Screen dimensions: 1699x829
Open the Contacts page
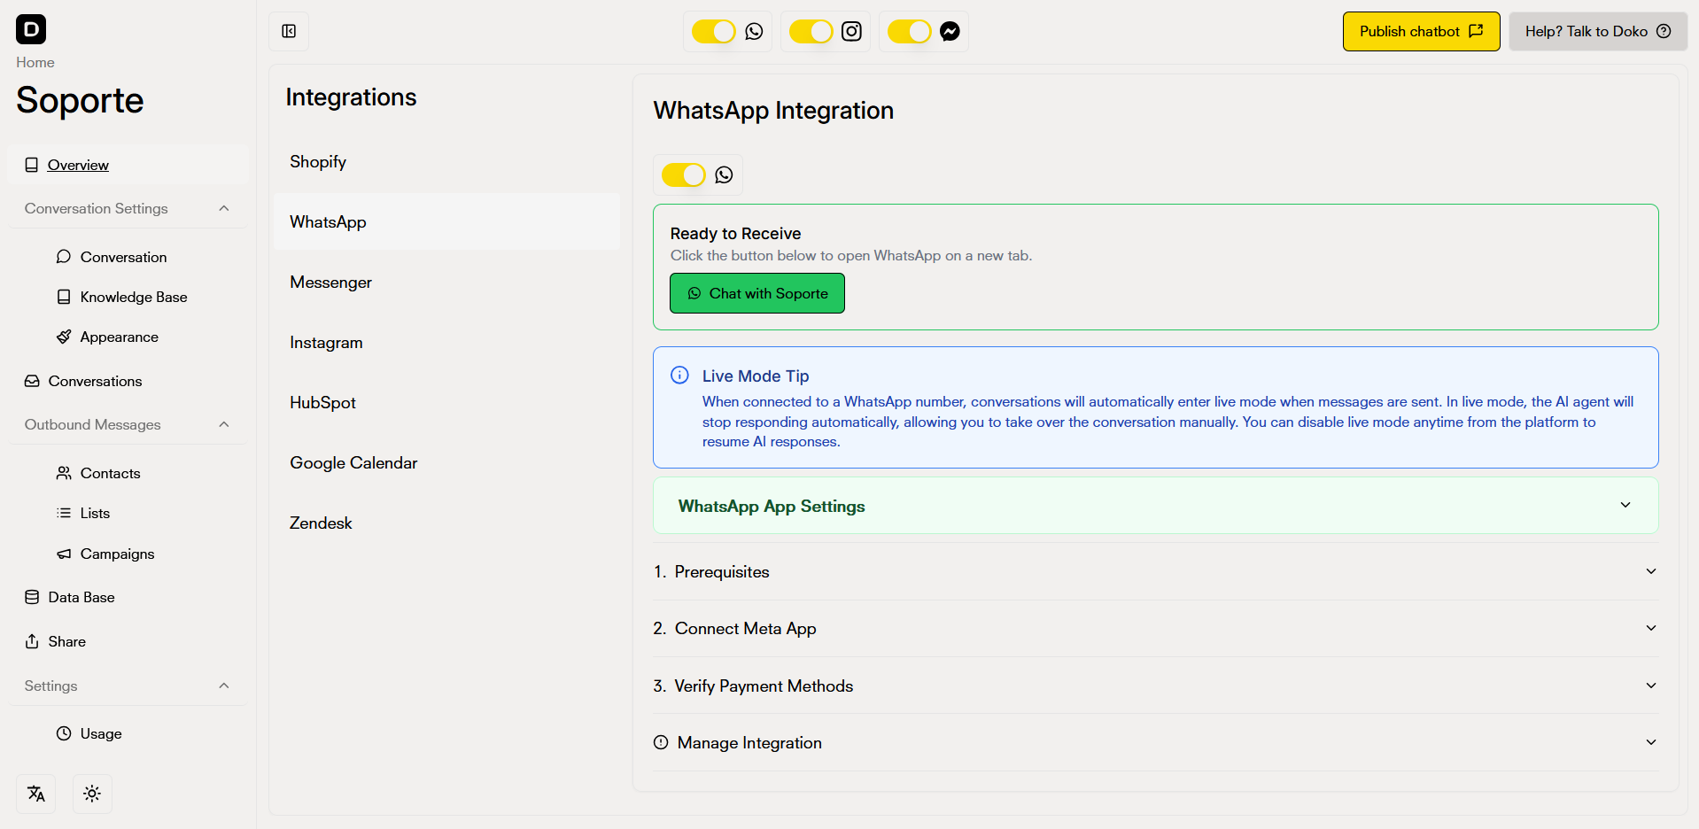click(x=111, y=473)
